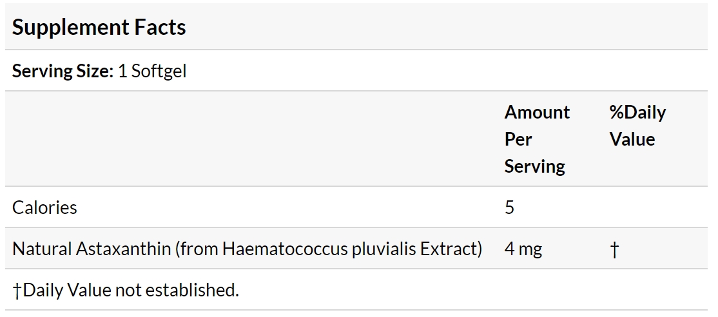The width and height of the screenshot is (718, 317).
Task: Click the word Amount in column header
Action: point(537,112)
